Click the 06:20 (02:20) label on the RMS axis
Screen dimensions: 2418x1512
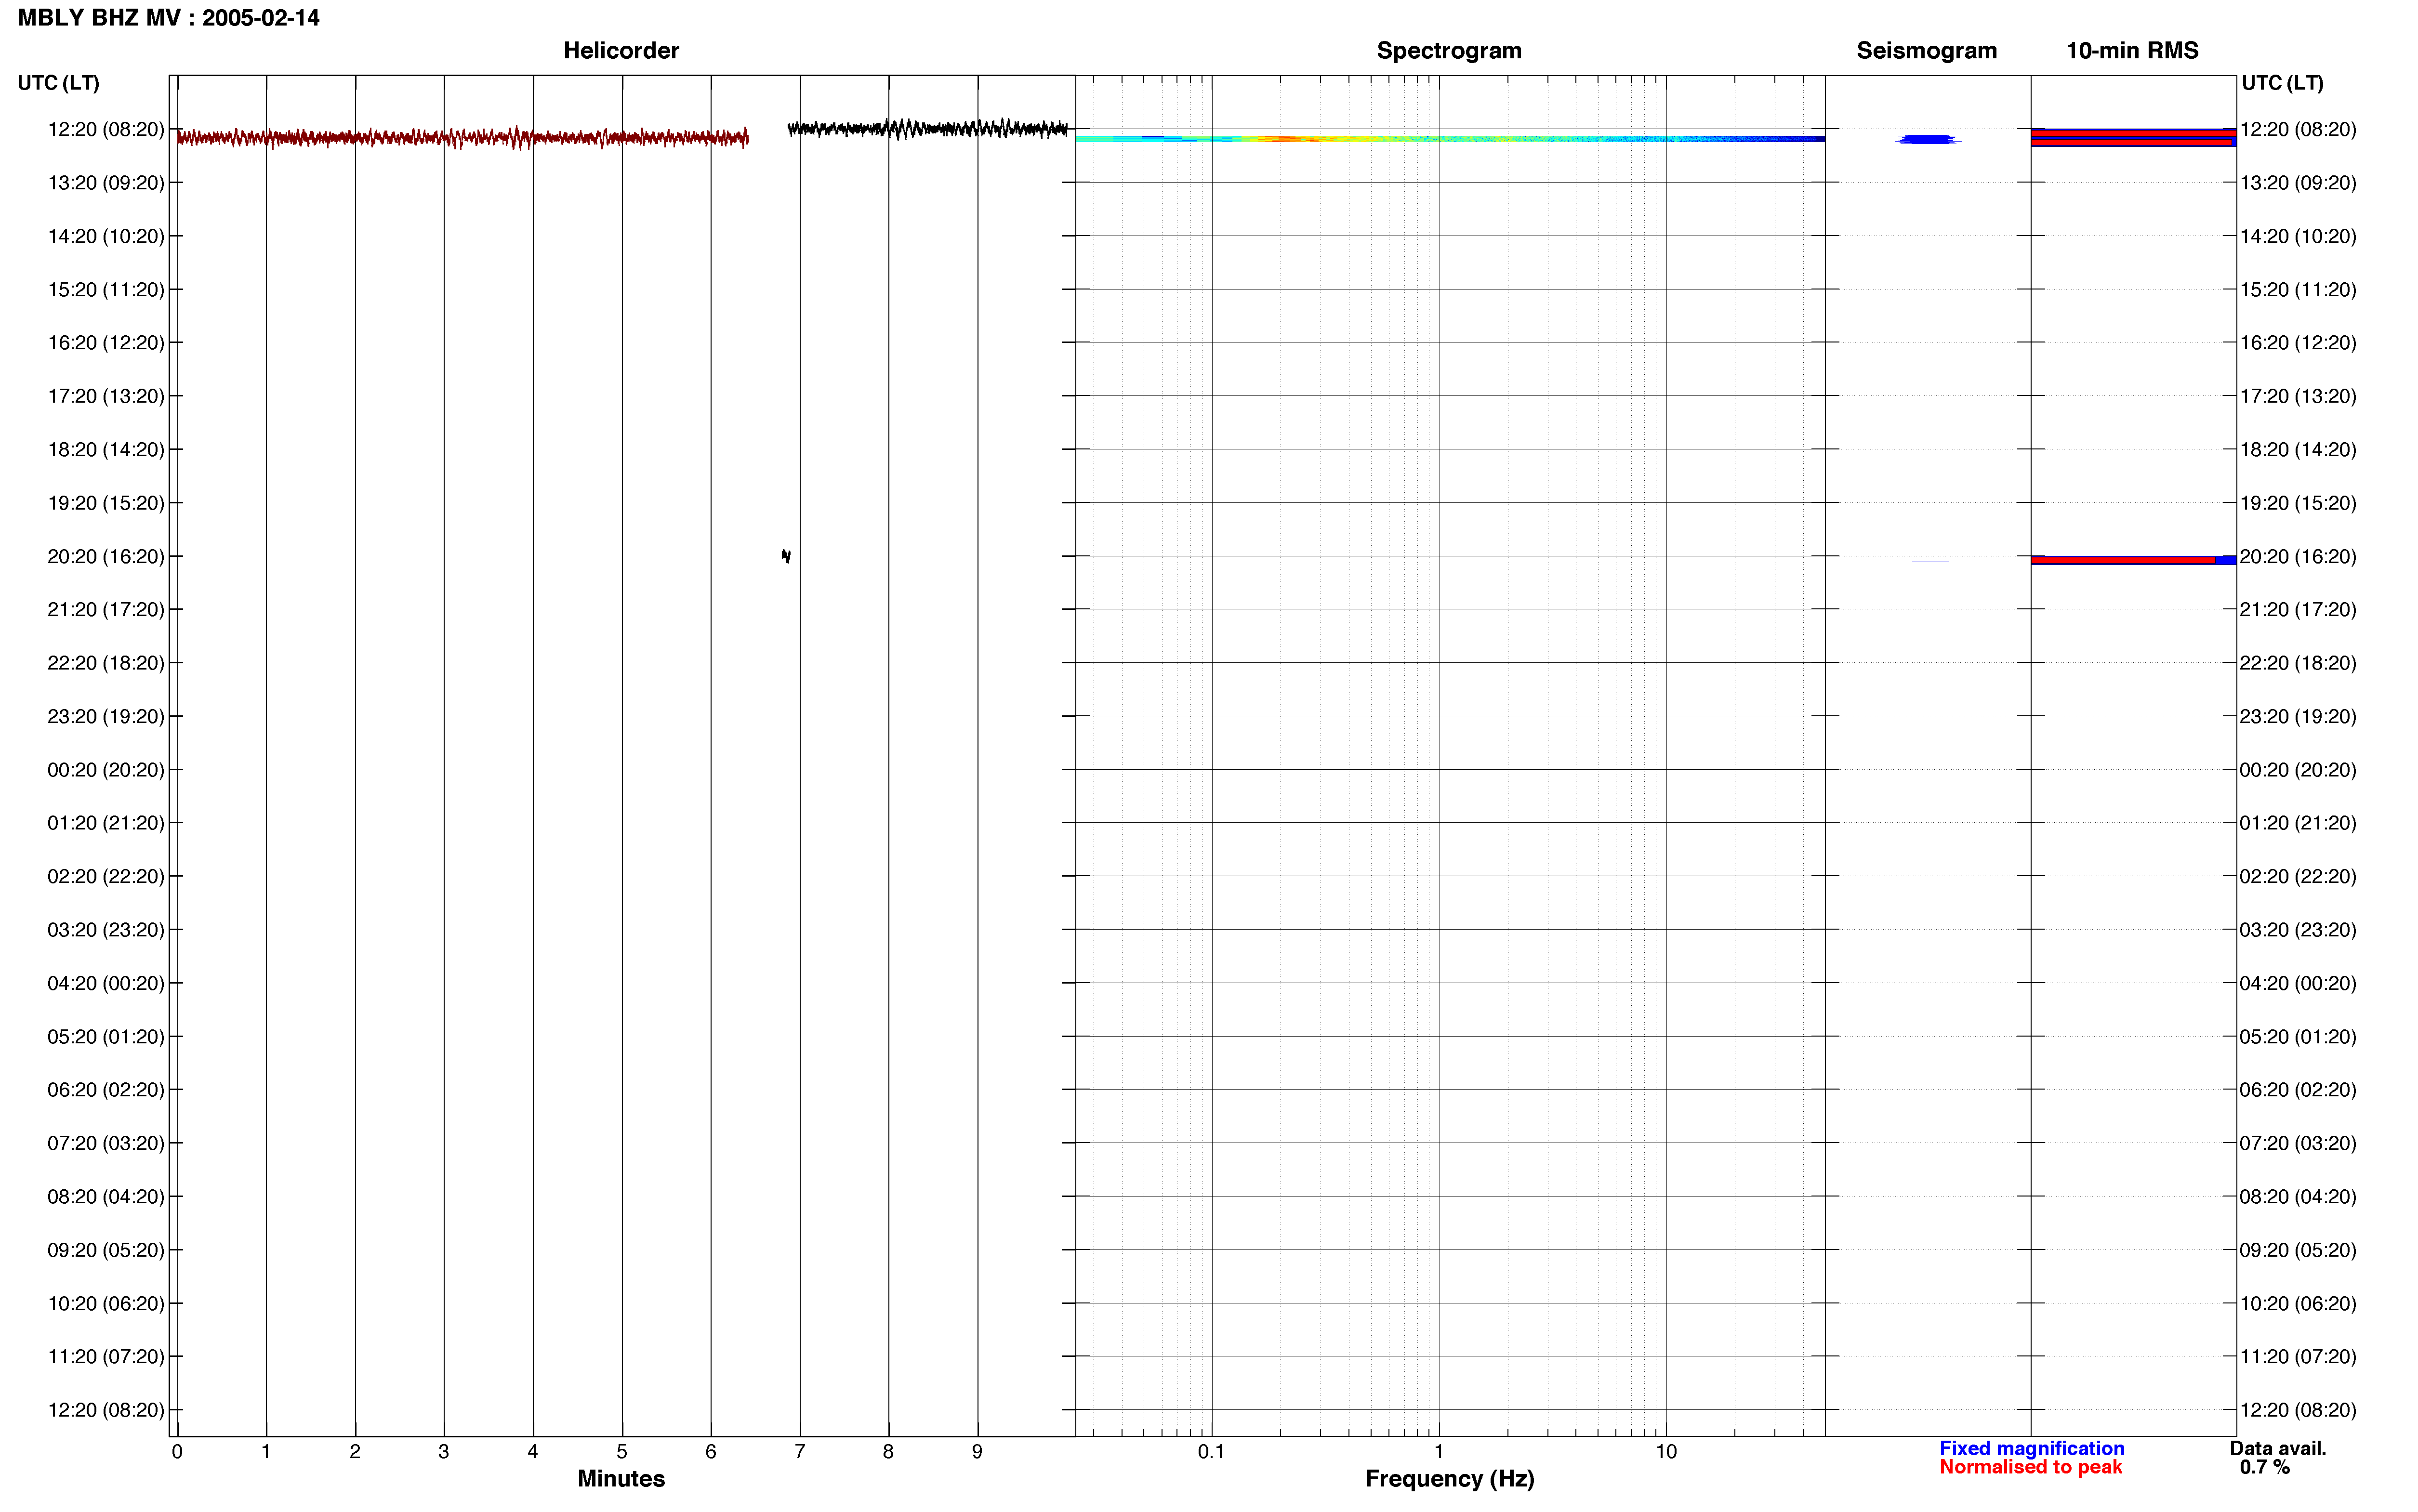[x=2298, y=1090]
